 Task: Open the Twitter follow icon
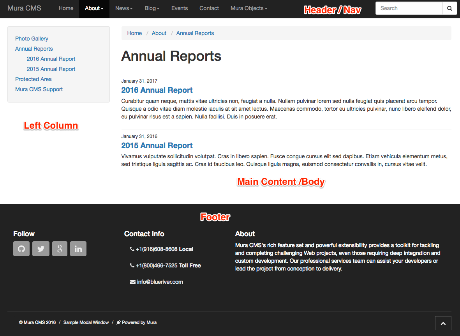point(41,249)
